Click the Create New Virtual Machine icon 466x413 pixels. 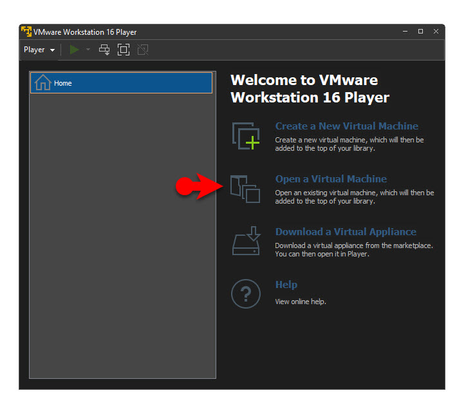pyautogui.click(x=246, y=136)
